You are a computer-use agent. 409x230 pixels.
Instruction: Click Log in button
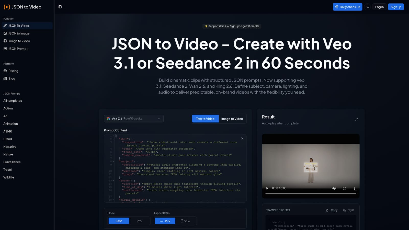379,7
